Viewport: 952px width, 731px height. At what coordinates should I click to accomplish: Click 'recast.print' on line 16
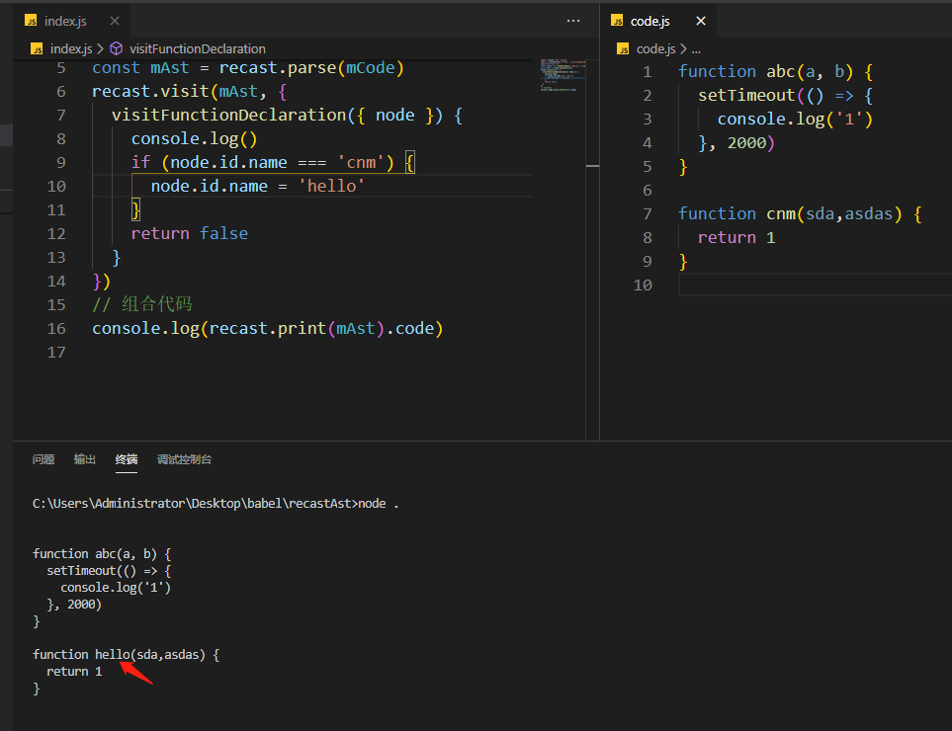point(268,329)
